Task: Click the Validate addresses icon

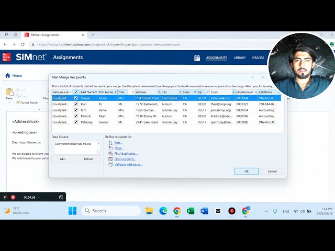Action: pyautogui.click(x=110, y=165)
